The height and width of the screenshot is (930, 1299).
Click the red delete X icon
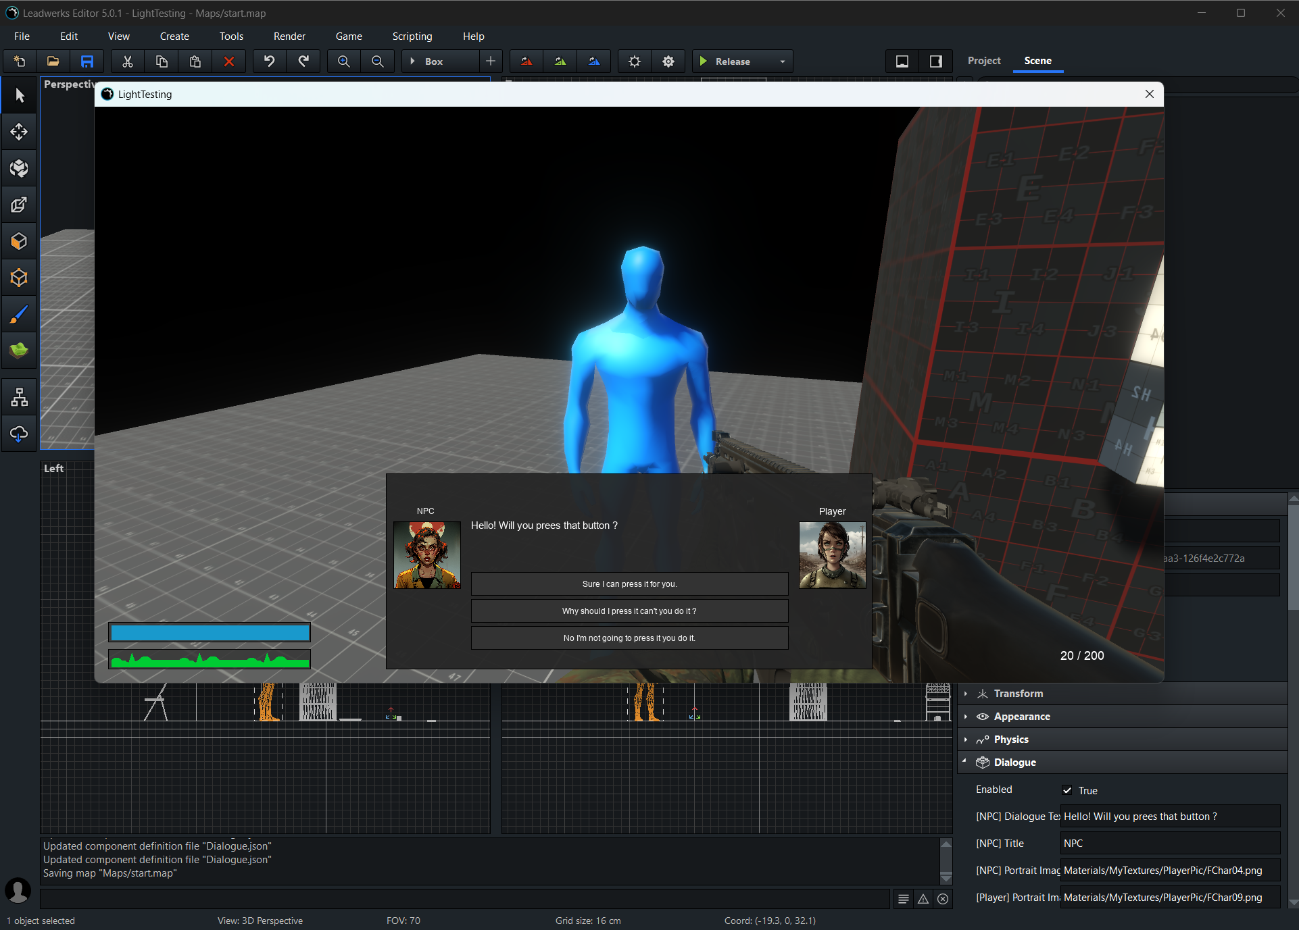pyautogui.click(x=229, y=61)
